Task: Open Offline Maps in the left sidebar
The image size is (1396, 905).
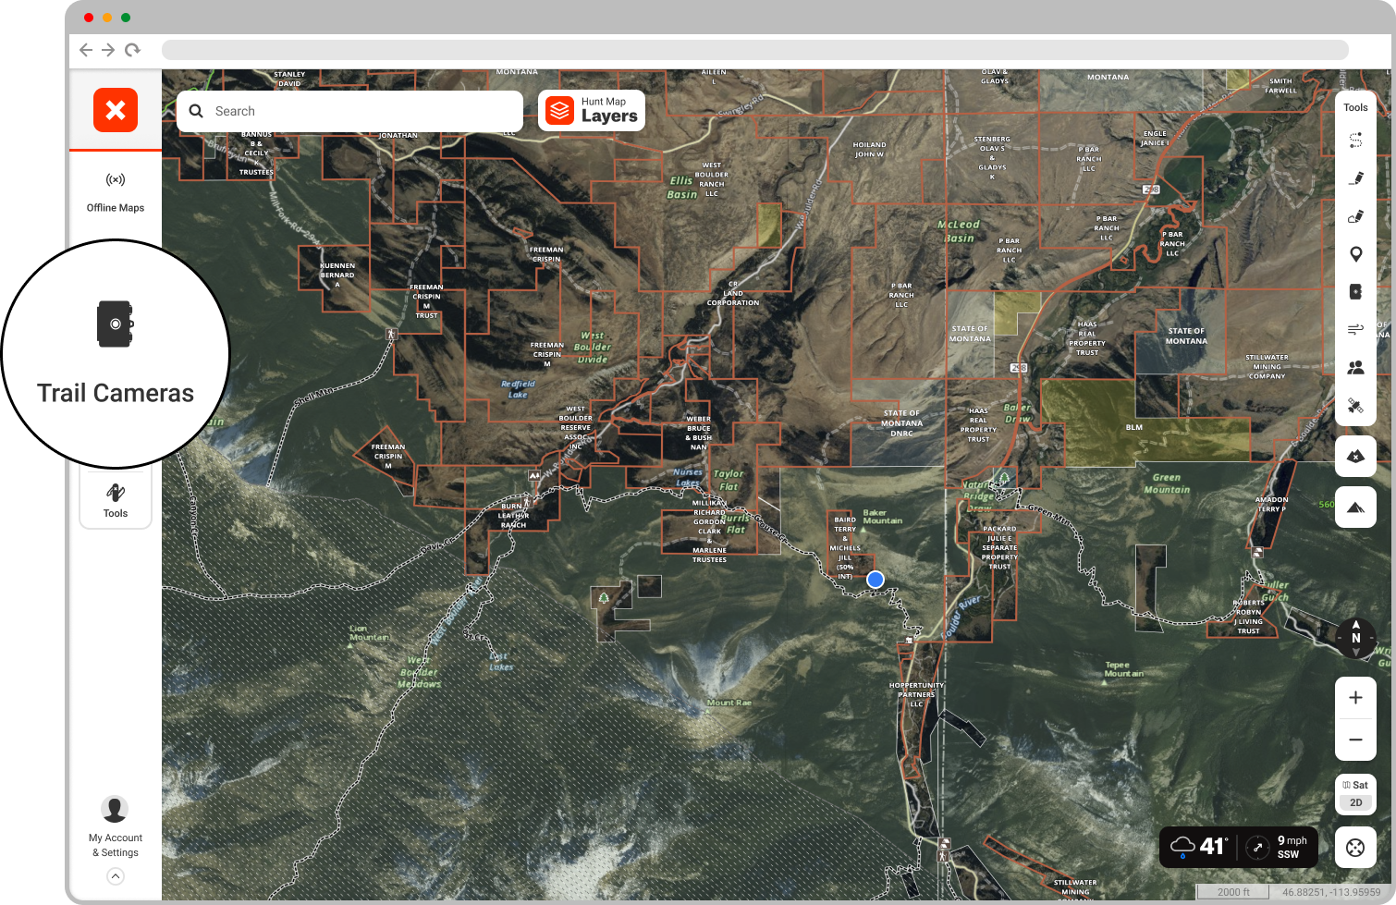Action: click(116, 192)
